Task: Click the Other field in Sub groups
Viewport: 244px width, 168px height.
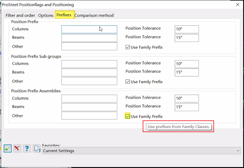Action: (x=89, y=81)
